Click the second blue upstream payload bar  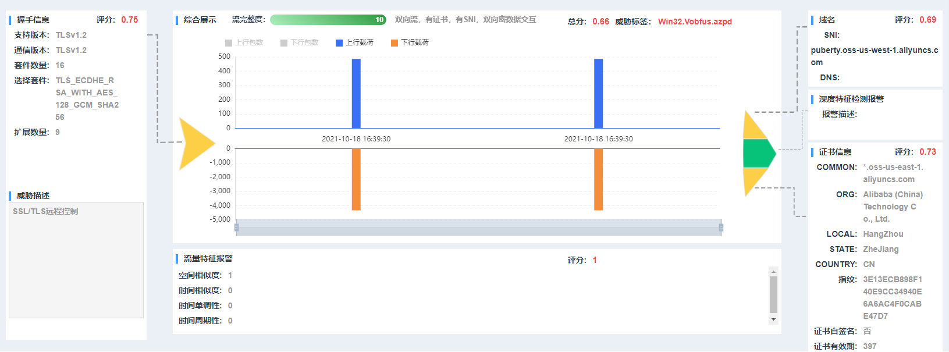click(x=598, y=93)
